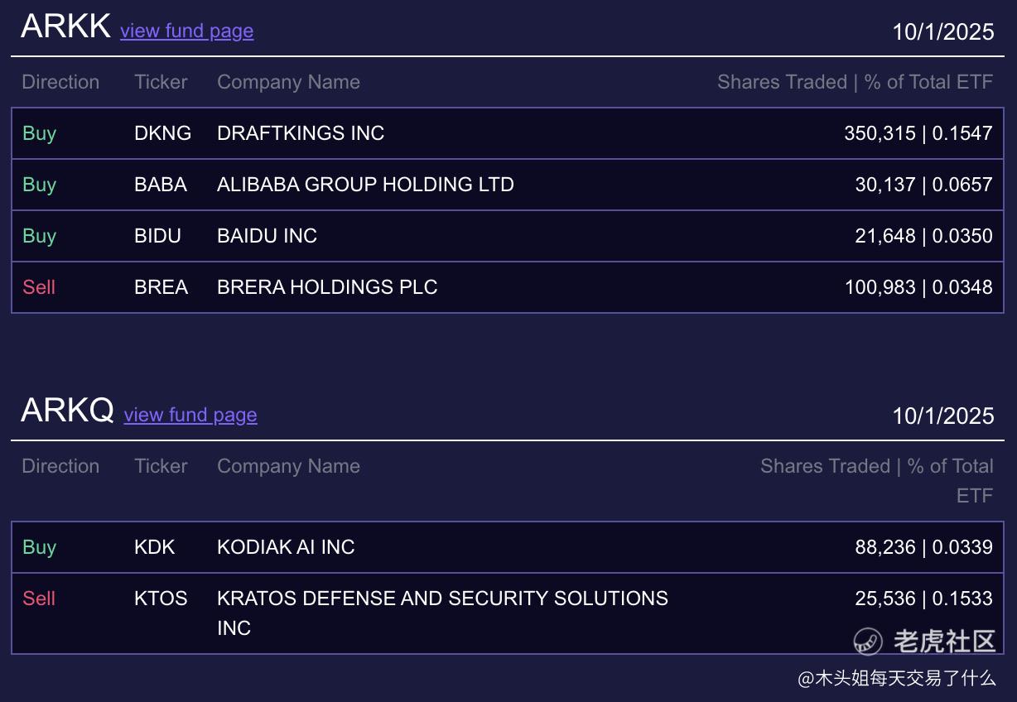Click the ARKQ Ticker column header
This screenshot has width=1017, height=702.
161,466
